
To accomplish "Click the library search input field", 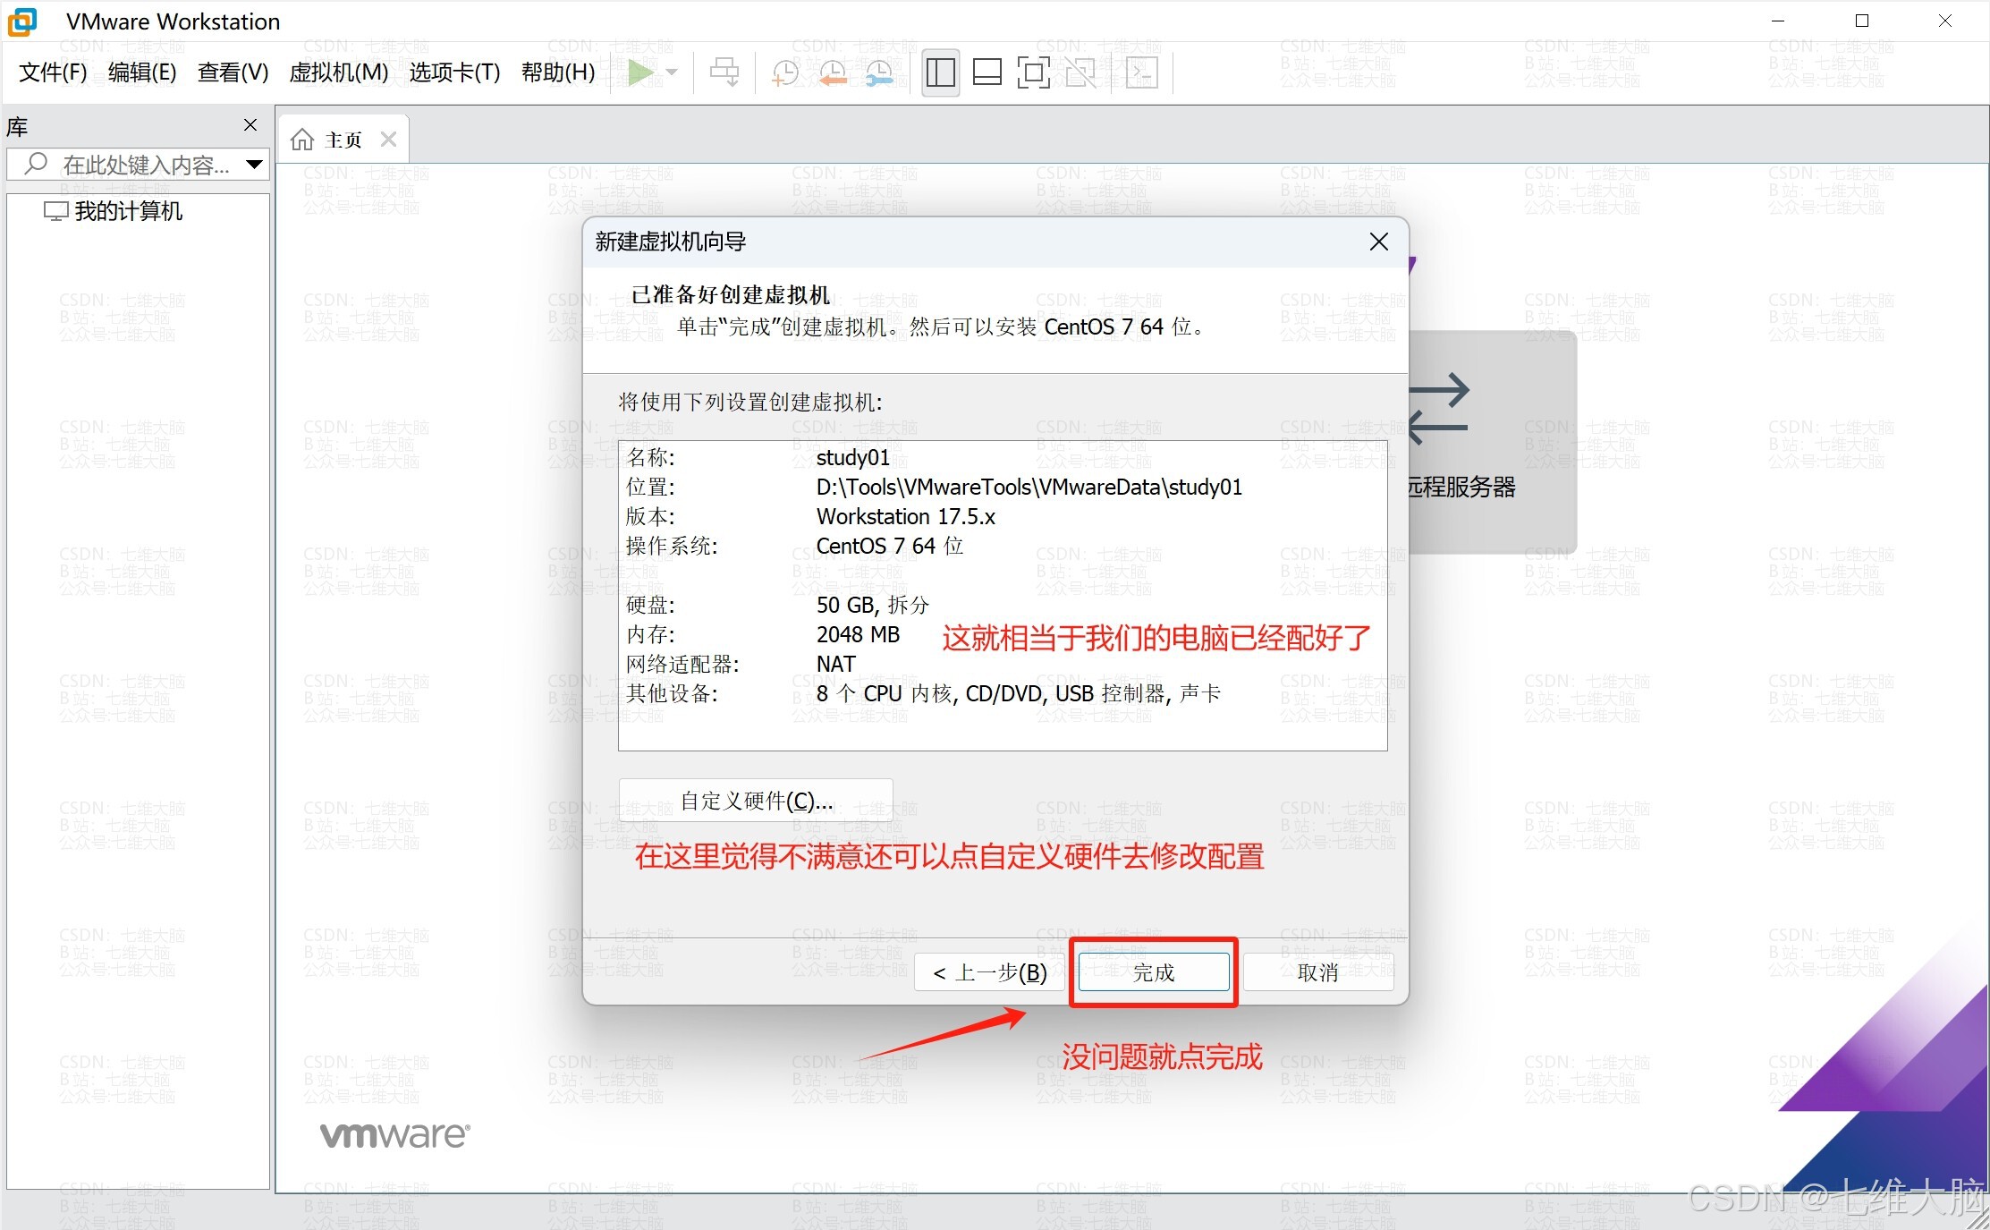I will pos(143,165).
